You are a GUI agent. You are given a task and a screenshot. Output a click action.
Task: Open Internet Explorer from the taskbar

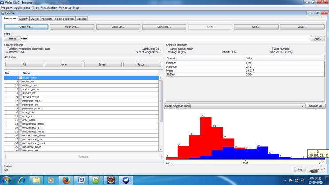pos(21,180)
